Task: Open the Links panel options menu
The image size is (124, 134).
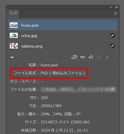Action: tap(116, 13)
